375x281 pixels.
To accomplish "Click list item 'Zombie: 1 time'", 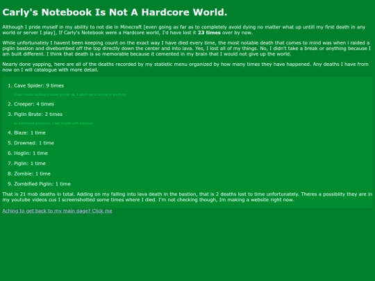I will coord(32,173).
